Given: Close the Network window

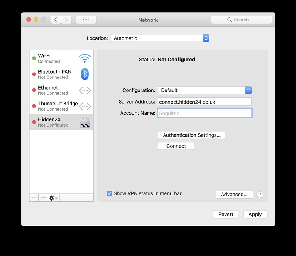Looking at the screenshot, I should pyautogui.click(x=29, y=20).
